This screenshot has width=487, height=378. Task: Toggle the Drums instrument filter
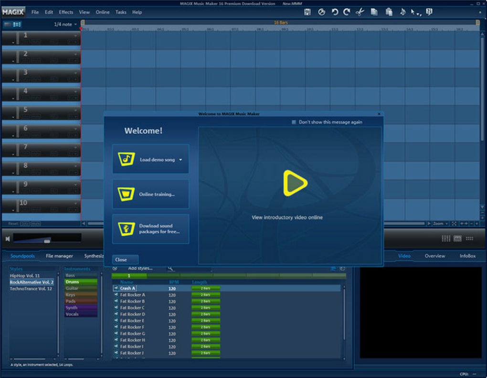tap(81, 282)
